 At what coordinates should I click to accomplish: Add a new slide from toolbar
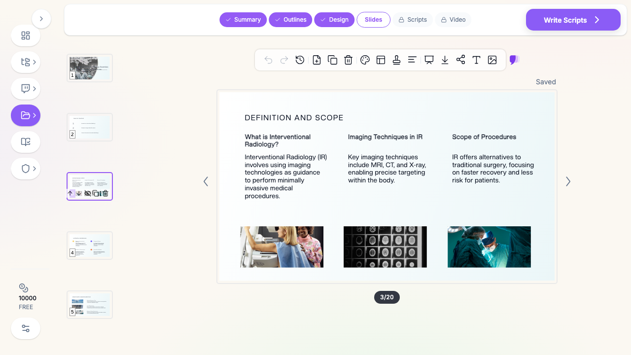316,60
